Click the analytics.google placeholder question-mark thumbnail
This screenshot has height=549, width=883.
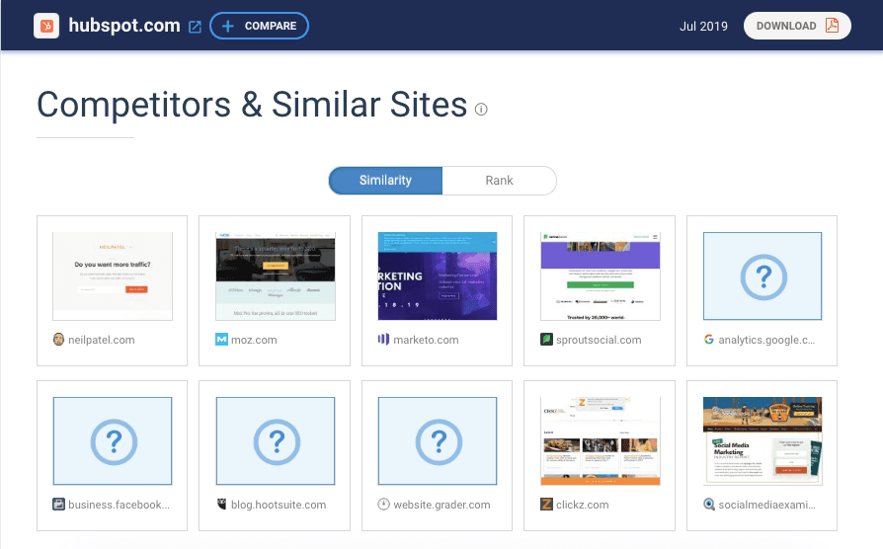coord(763,275)
